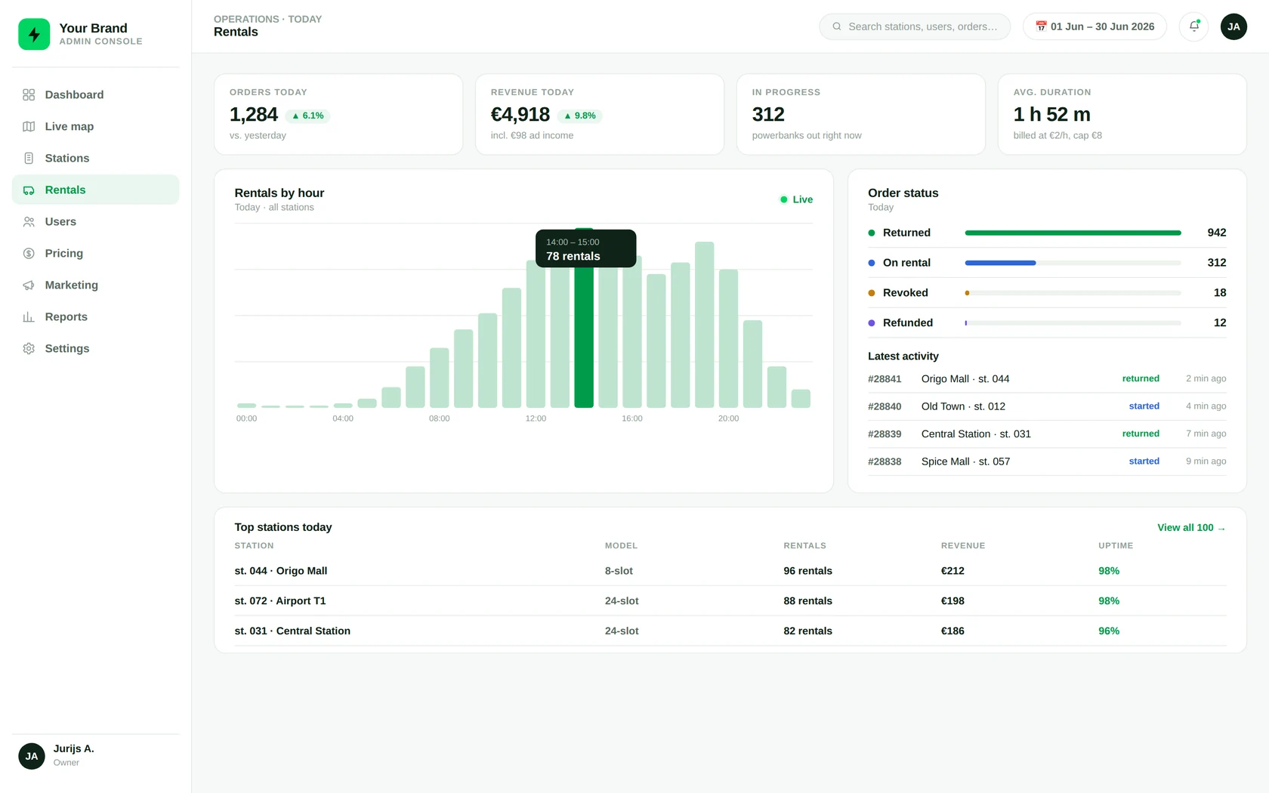
Task: Open Pricing using the dollar icon
Action: pyautogui.click(x=29, y=253)
